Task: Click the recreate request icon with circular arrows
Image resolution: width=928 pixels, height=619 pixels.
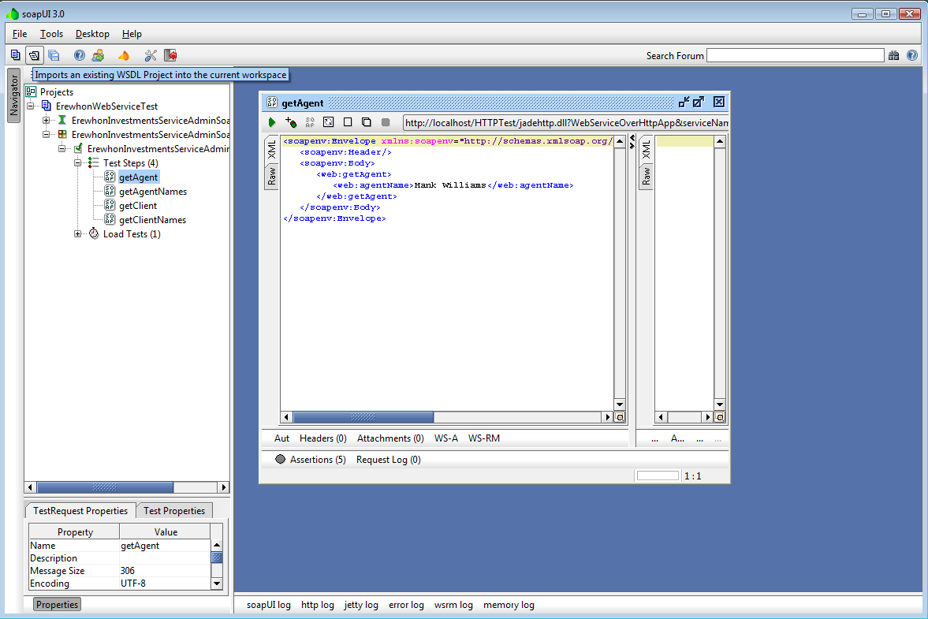Action: click(329, 122)
